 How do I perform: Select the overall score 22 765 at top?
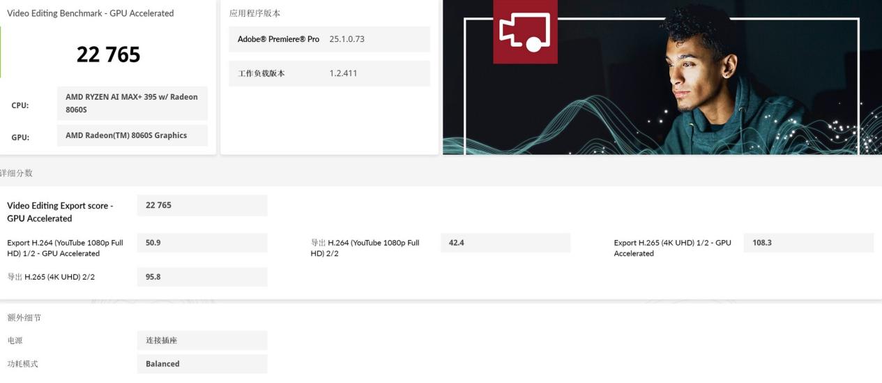tap(108, 54)
